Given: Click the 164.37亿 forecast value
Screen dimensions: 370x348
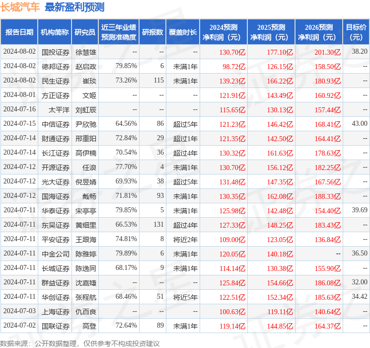Looking at the screenshot, I should click(327, 326).
